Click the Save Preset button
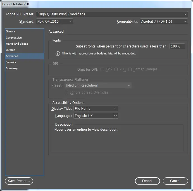This screenshot has width=193, height=191. [x=19, y=181]
